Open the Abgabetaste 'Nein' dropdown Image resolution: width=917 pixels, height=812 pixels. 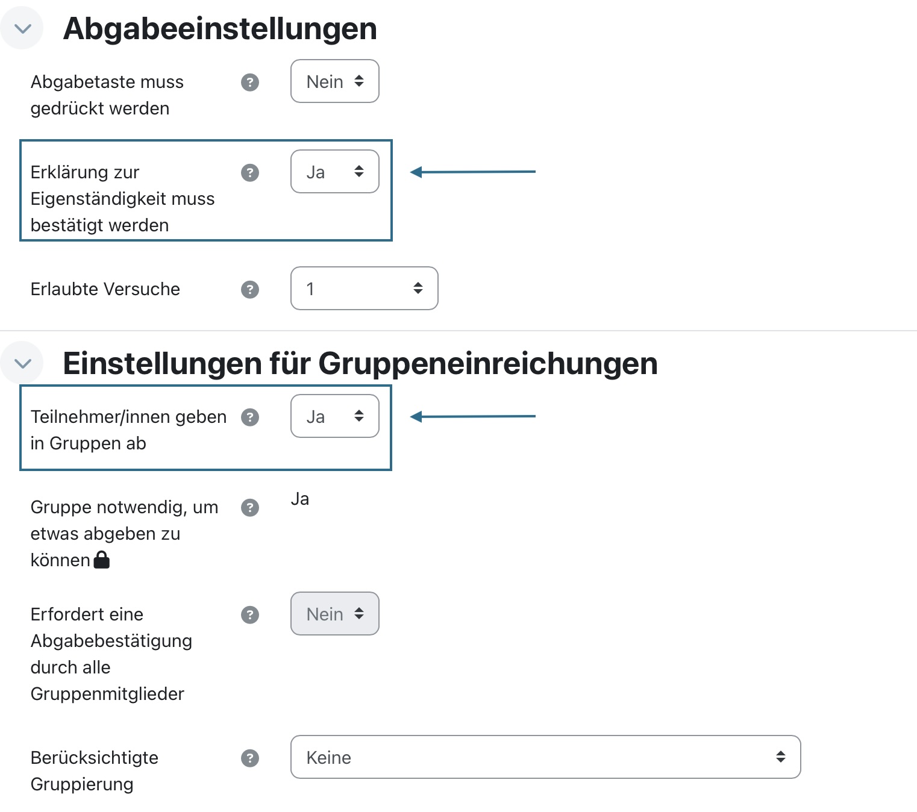335,81
